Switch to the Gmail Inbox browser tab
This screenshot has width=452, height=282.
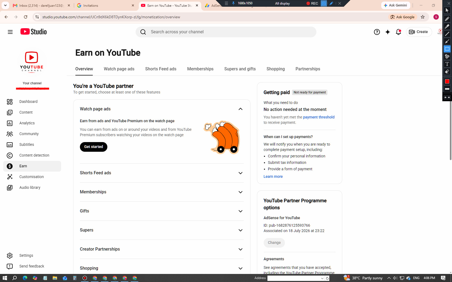point(42,5)
